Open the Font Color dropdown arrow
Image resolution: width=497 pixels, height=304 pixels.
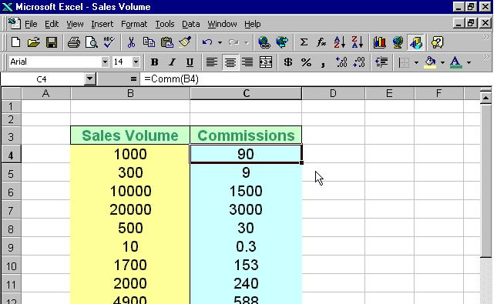[468, 62]
